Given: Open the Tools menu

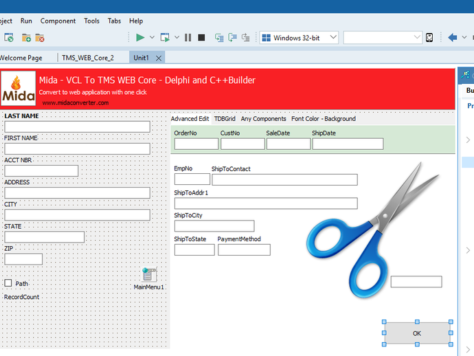Looking at the screenshot, I should [91, 21].
